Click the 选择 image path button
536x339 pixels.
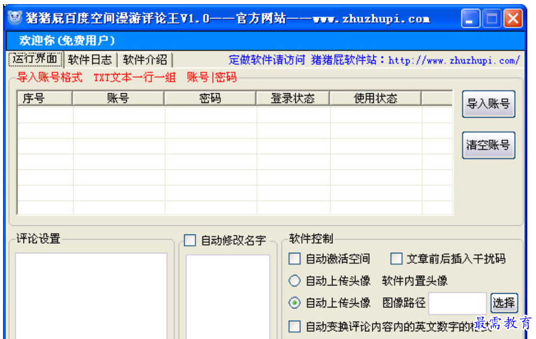[x=504, y=303]
